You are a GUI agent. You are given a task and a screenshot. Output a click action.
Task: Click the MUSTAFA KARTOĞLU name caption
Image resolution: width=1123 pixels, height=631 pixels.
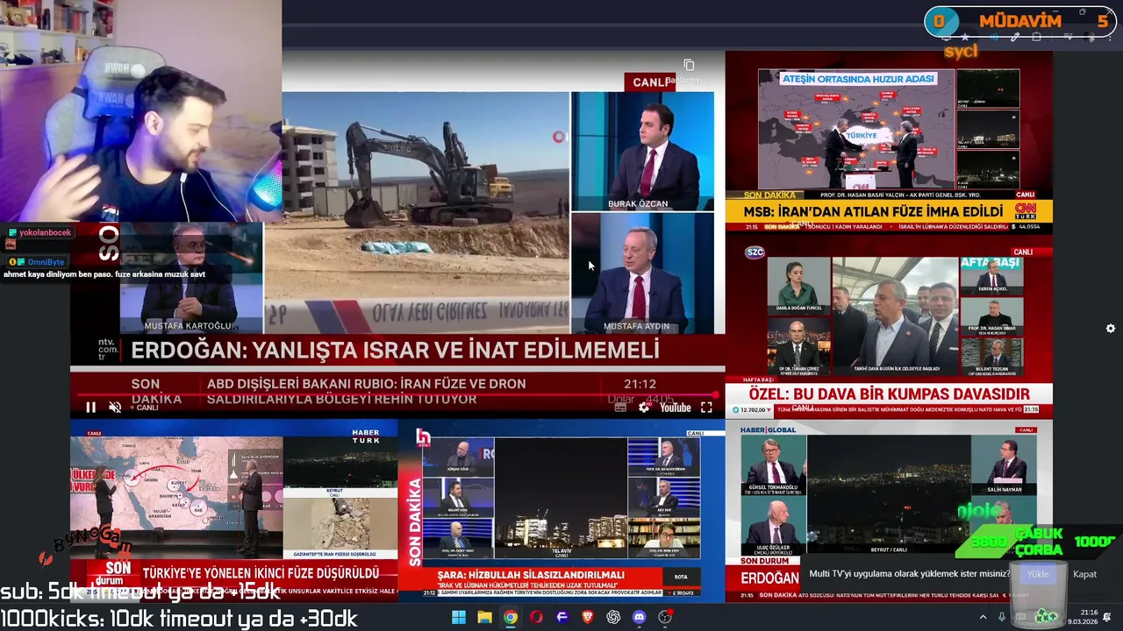click(x=188, y=326)
